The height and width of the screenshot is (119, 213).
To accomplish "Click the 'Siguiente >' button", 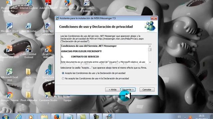I will (x=128, y=90).
